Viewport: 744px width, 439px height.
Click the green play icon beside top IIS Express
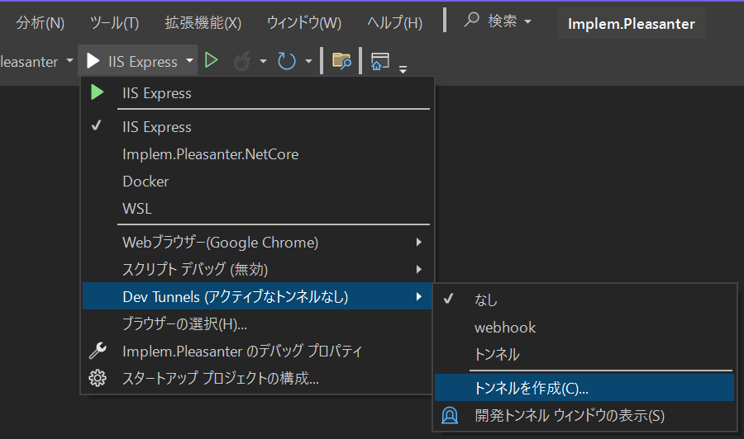[98, 92]
